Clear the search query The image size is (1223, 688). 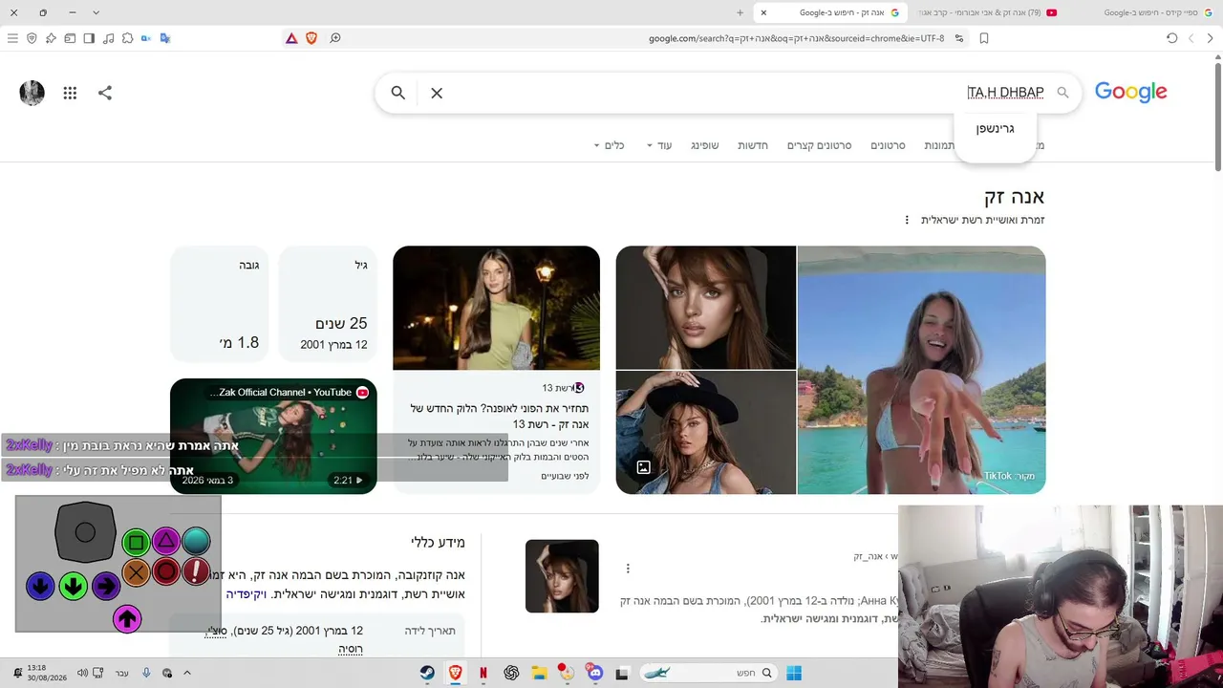[x=437, y=93]
